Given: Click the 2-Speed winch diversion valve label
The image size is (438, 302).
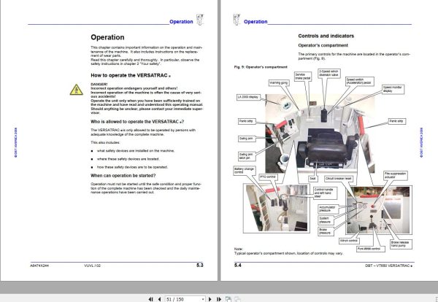Looking at the screenshot, I should click(x=329, y=73).
